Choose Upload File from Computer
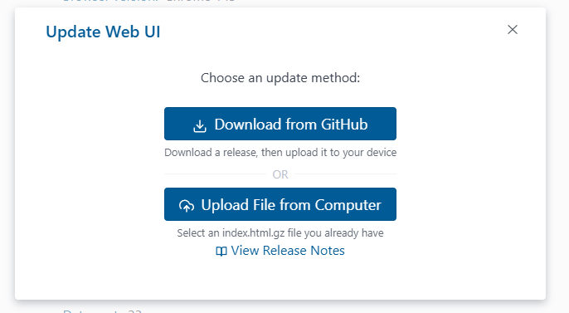Screen dimensions: 569x313 tap(280, 204)
